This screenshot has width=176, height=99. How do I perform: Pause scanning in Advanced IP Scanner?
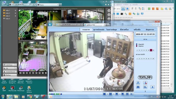point(123,9)
